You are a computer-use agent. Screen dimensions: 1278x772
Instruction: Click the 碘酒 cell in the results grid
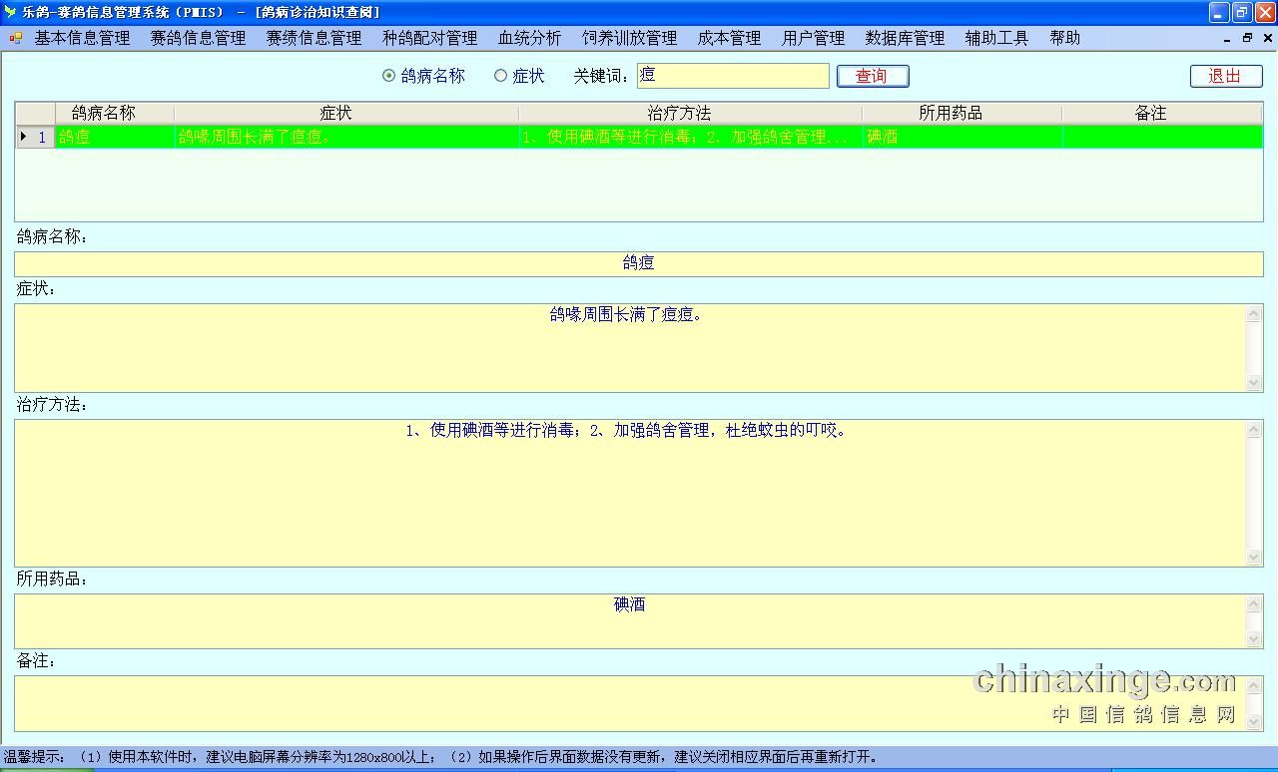pyautogui.click(x=962, y=137)
